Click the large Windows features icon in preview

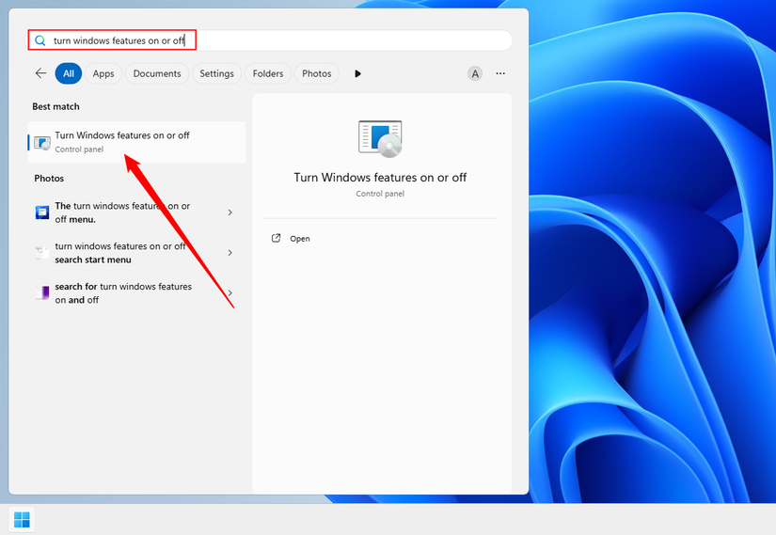point(380,139)
